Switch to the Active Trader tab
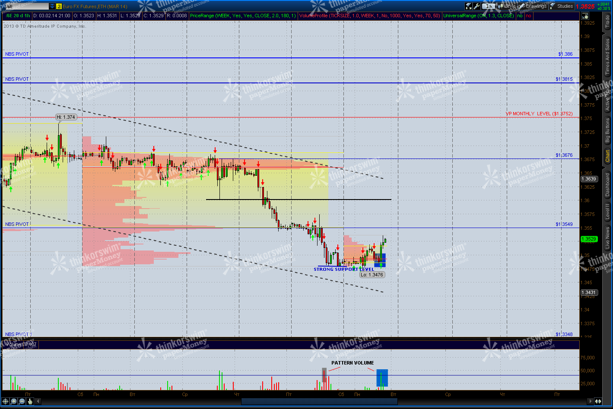Screen dimensions: 613x409 coord(608,93)
